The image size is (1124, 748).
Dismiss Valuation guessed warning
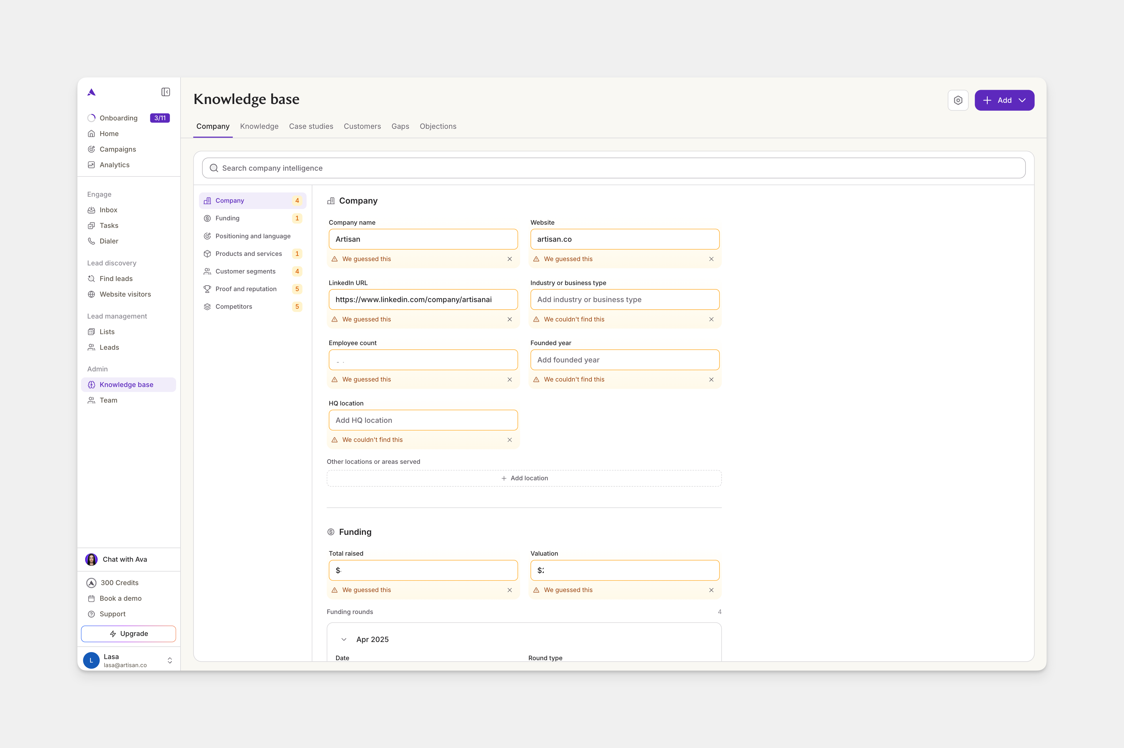pos(711,590)
